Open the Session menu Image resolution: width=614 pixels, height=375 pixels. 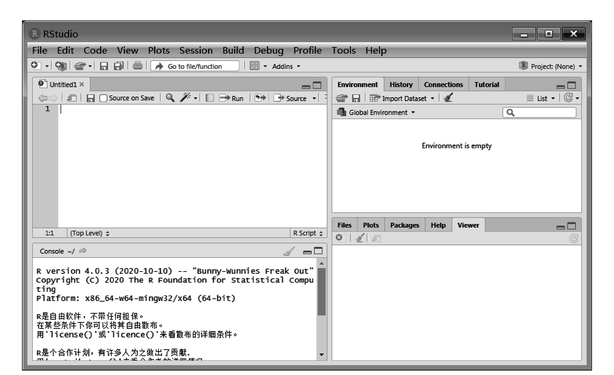(196, 50)
